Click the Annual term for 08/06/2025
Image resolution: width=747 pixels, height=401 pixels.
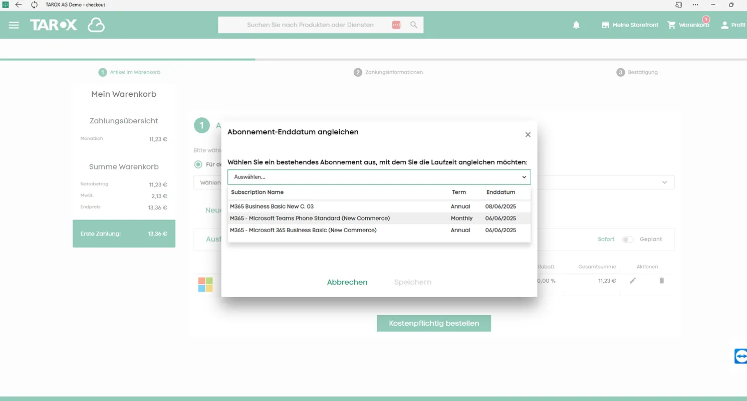point(460,207)
